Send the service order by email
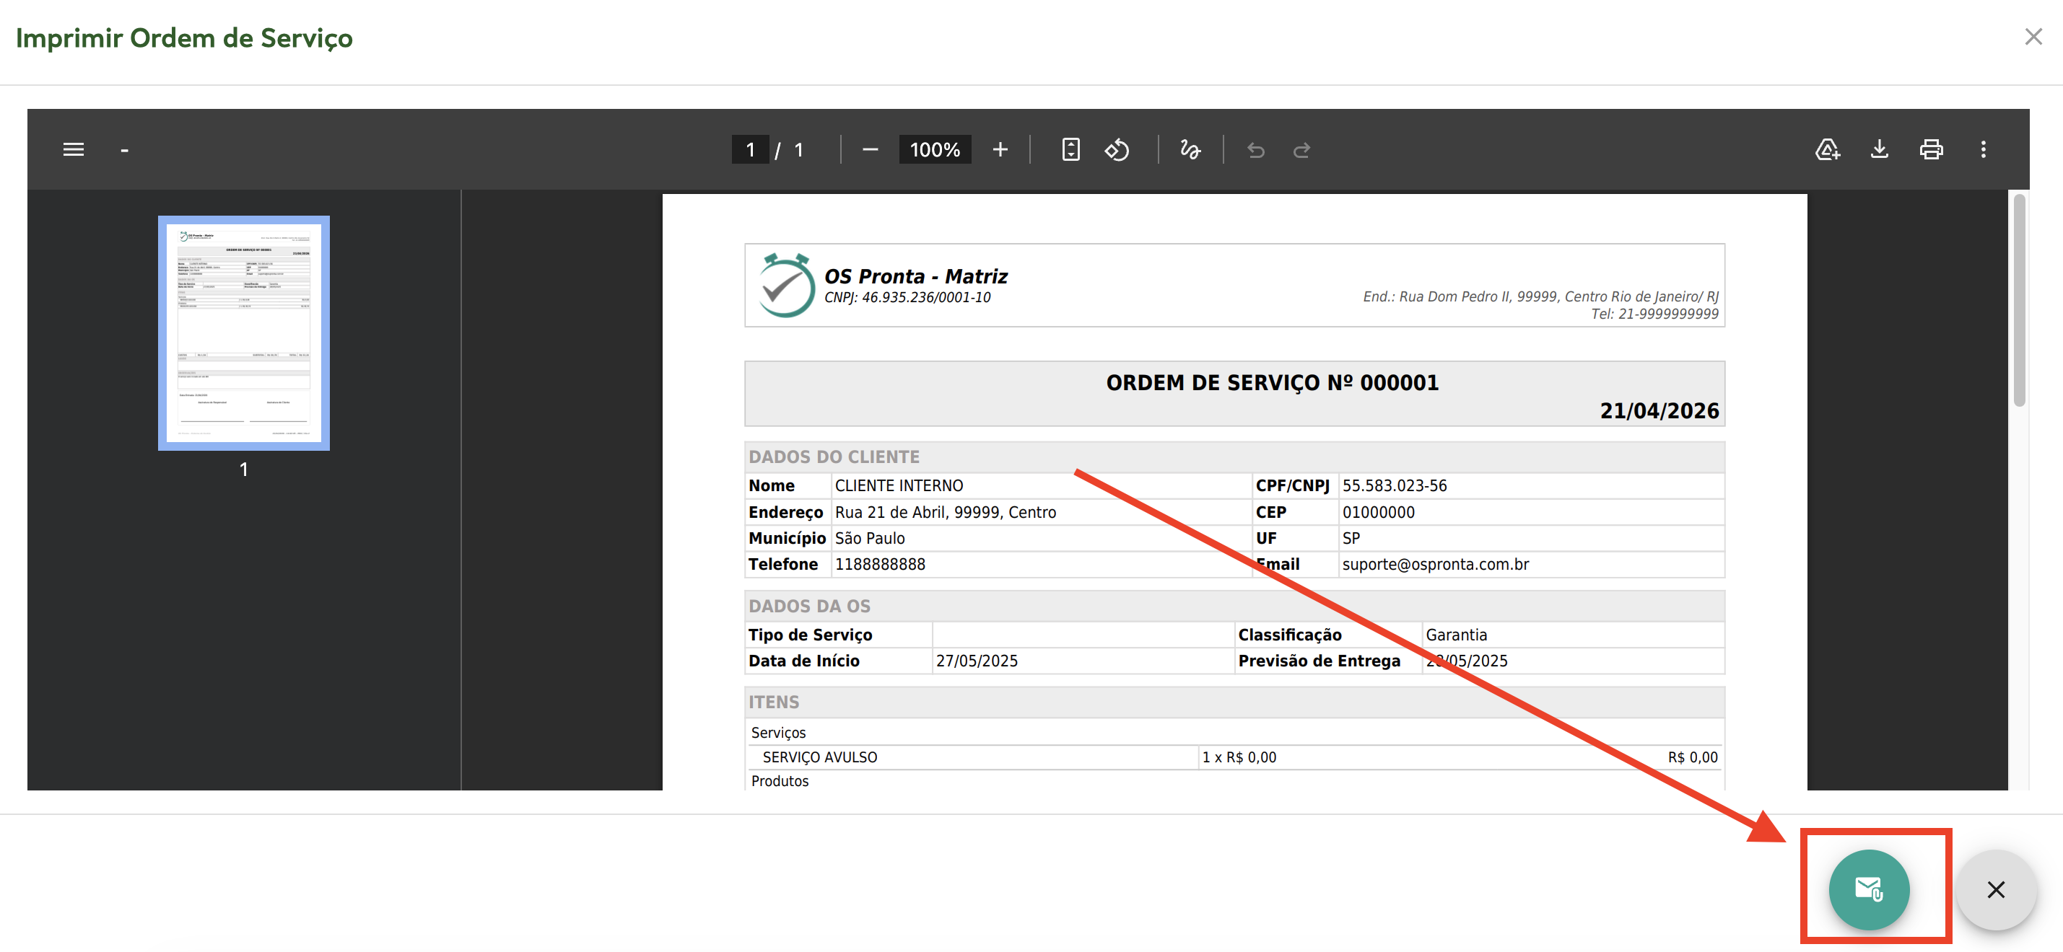Image resolution: width=2063 pixels, height=952 pixels. (x=1868, y=889)
